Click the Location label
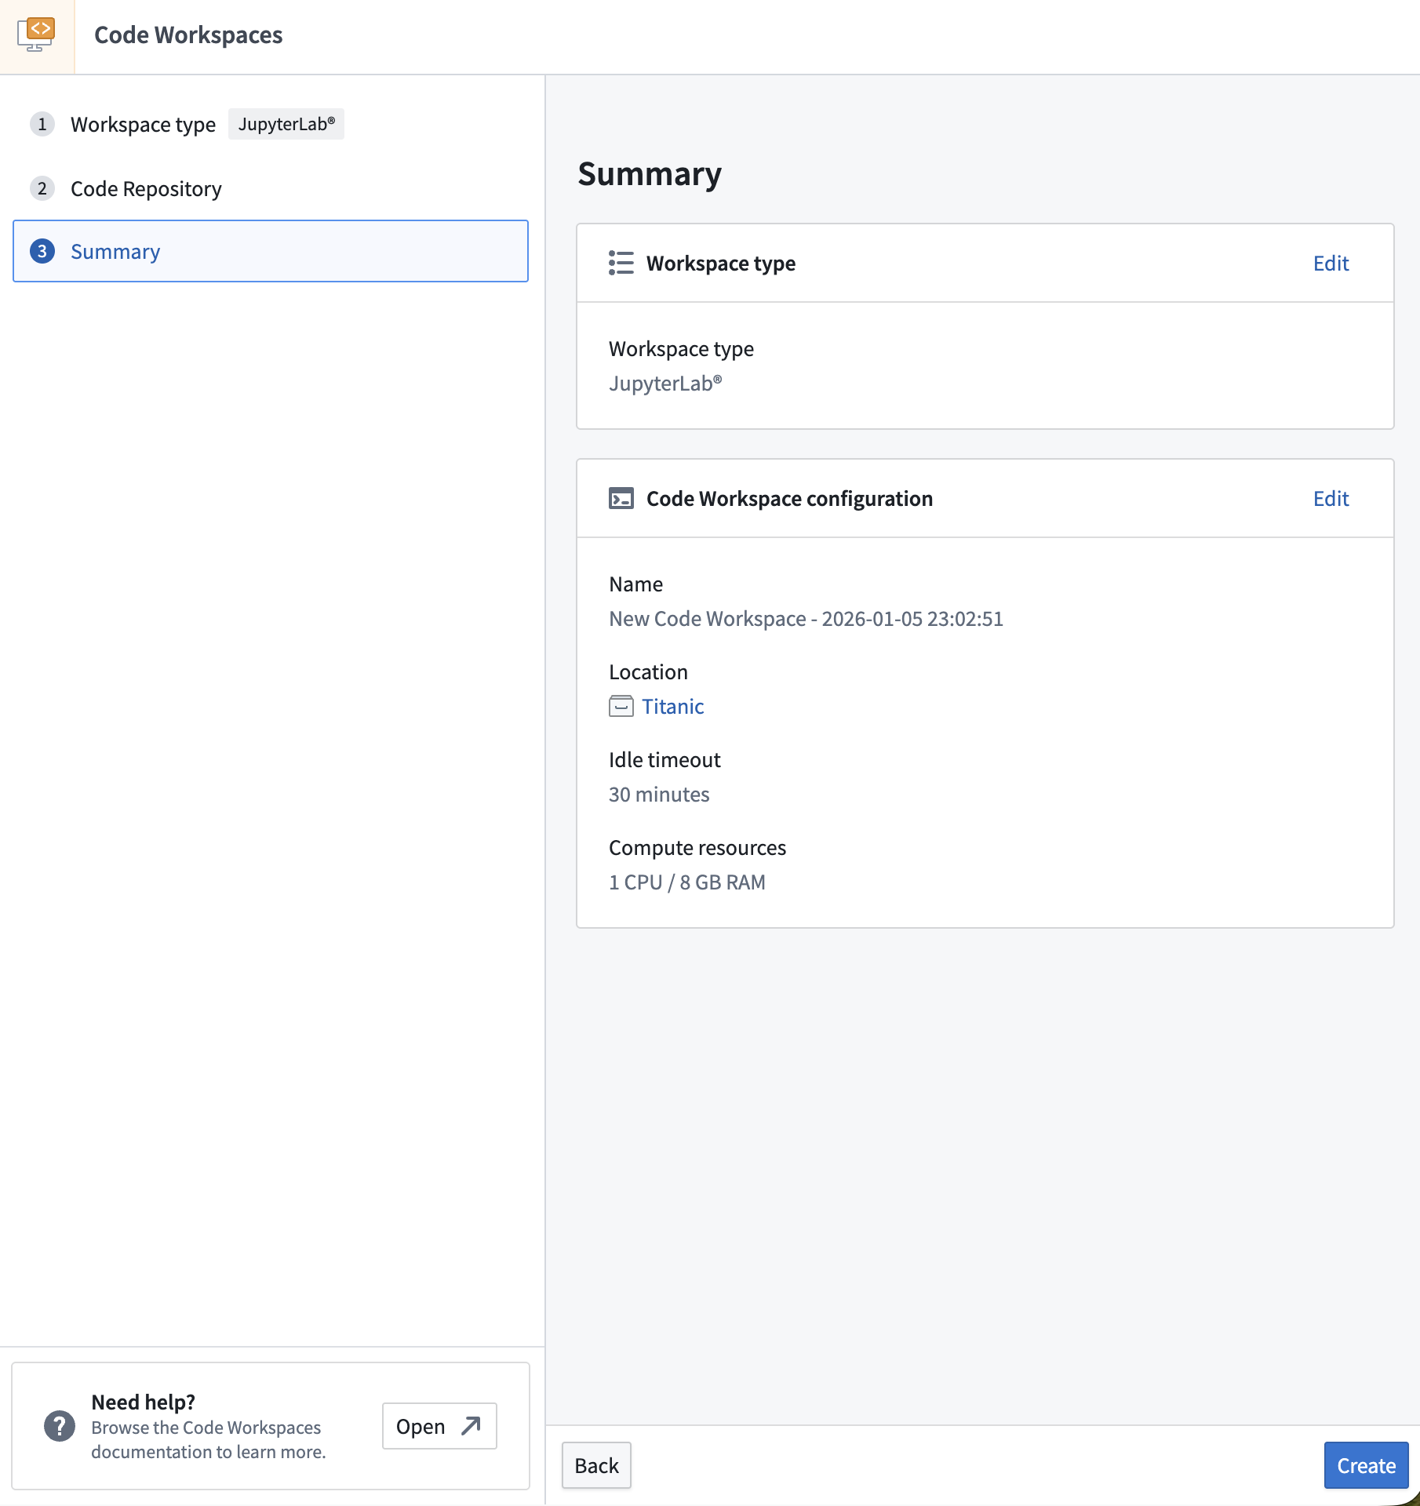This screenshot has width=1420, height=1506. [648, 672]
